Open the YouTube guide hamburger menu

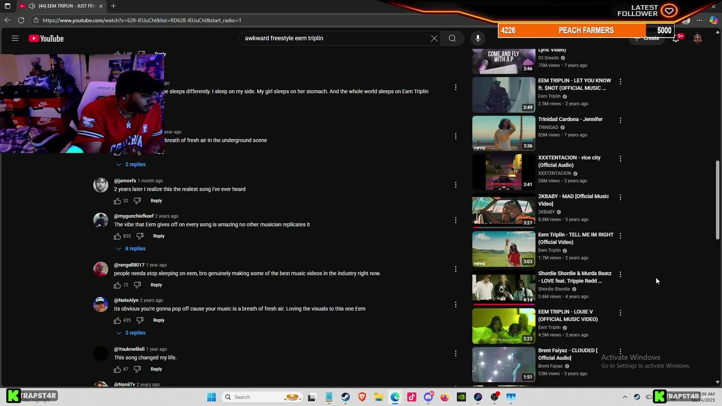click(x=15, y=38)
